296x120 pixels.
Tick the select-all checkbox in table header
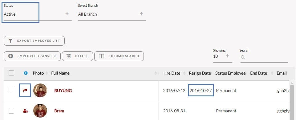pos(11,73)
